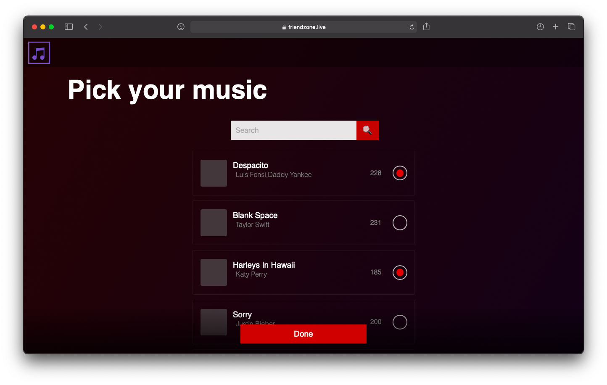607x385 pixels.
Task: Click the Pick your music heading
Action: point(167,90)
